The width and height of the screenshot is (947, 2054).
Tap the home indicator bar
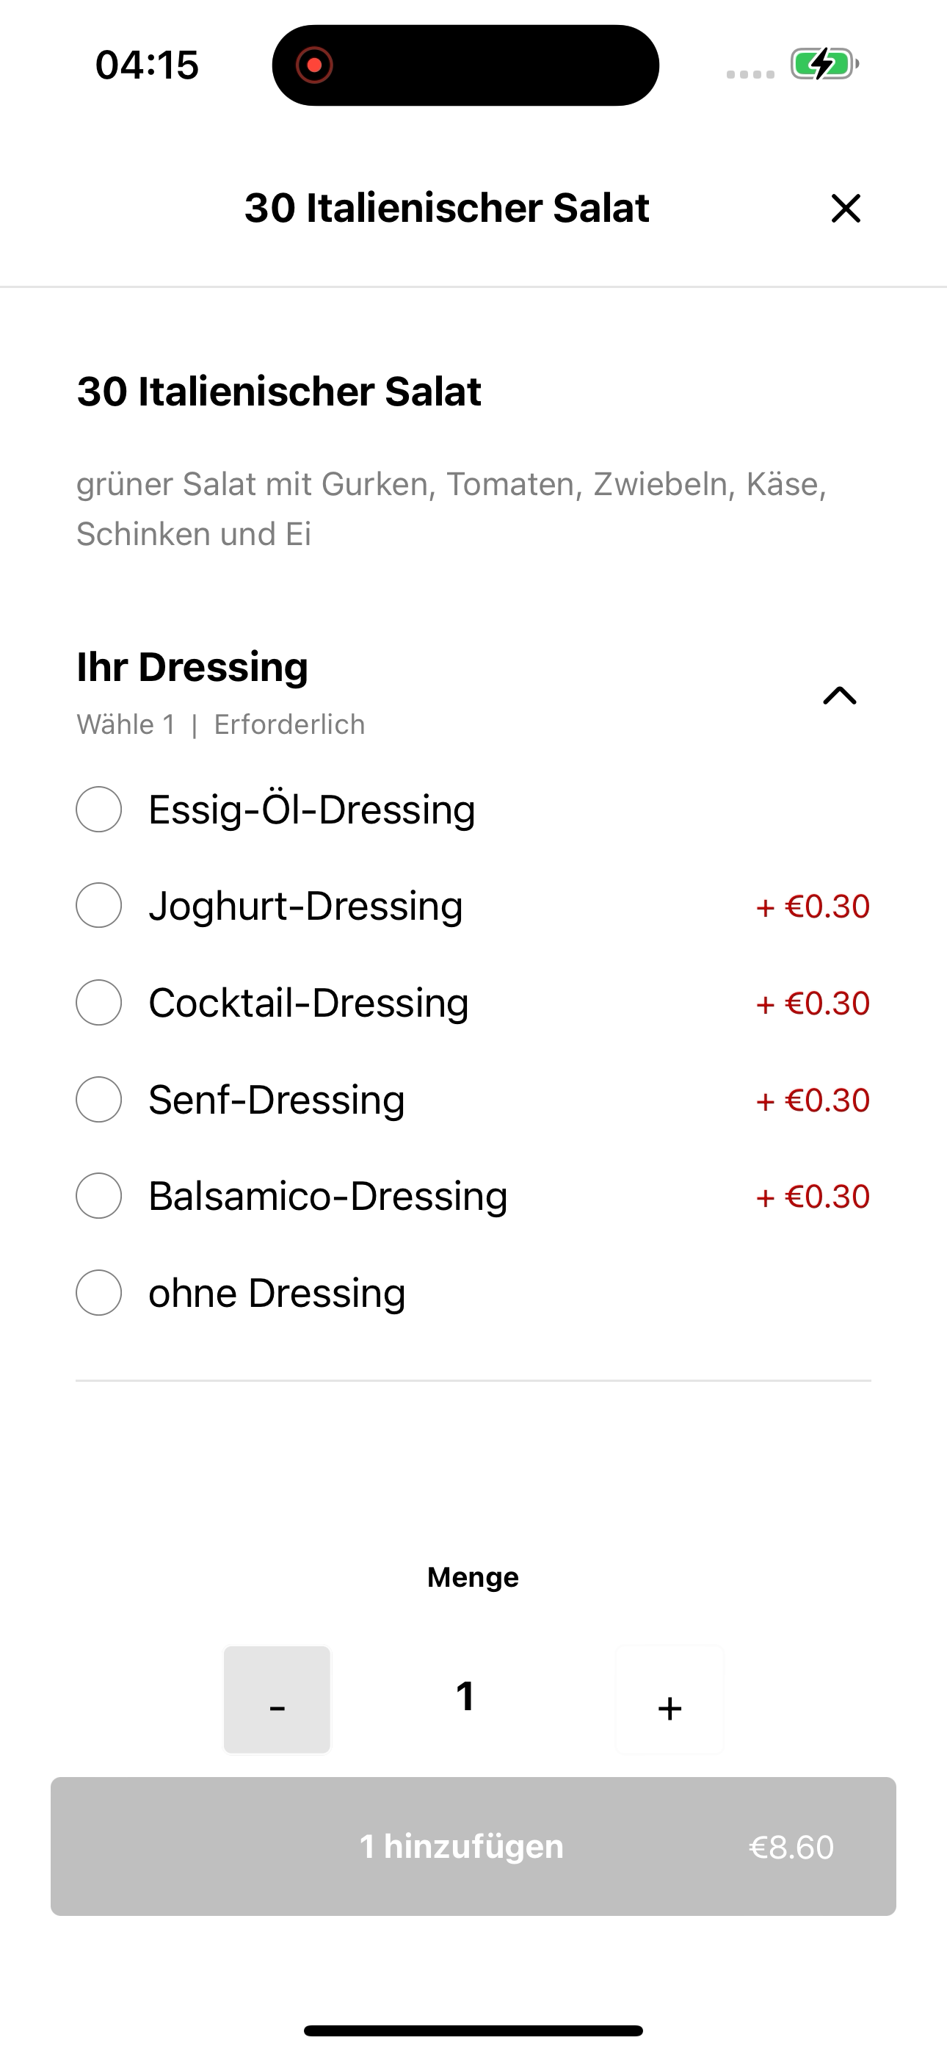[x=473, y=2030]
